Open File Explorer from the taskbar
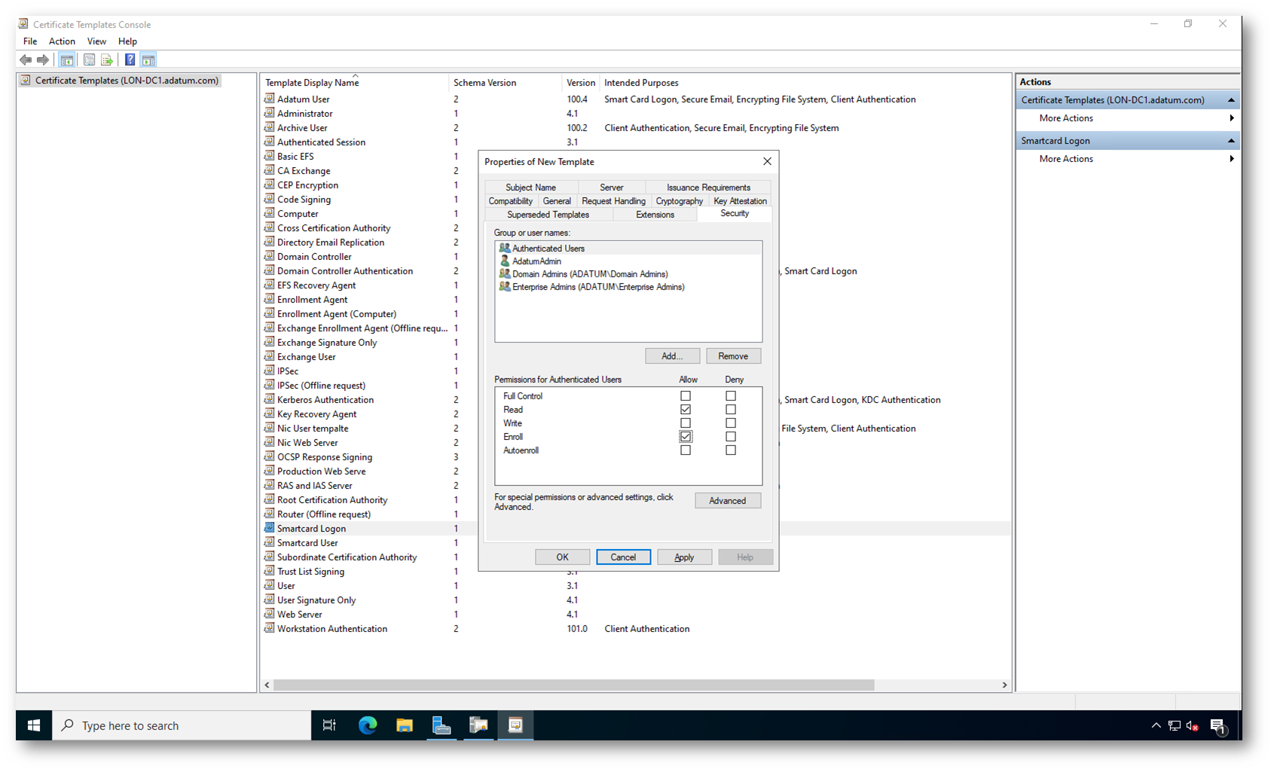 coord(405,725)
